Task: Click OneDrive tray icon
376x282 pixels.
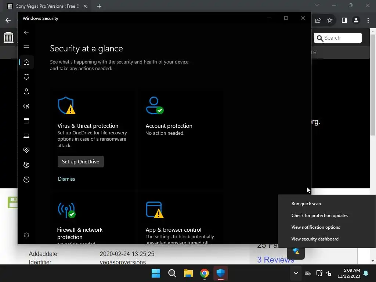Action: (308, 273)
